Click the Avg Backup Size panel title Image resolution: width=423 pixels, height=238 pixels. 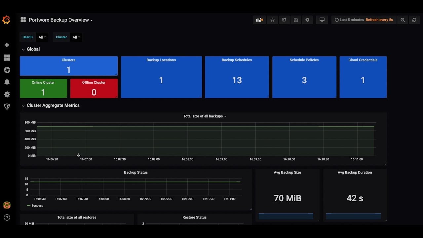[x=288, y=173]
